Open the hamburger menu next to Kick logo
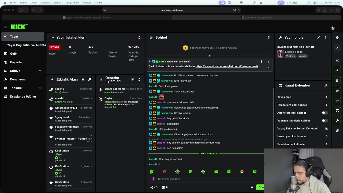 6,27
